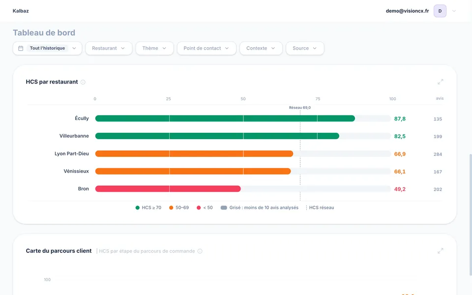
Task: Open the Restaurant filter dropdown
Action: click(109, 48)
